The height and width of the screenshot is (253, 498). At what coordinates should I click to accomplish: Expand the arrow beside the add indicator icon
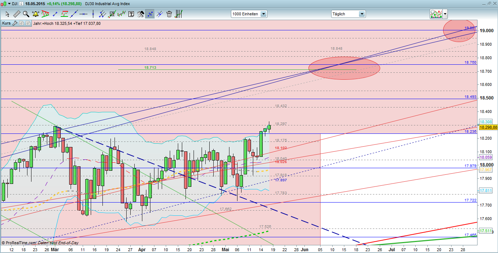point(445,14)
